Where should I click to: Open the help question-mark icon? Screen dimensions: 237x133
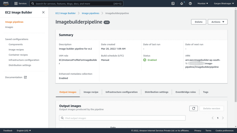[190, 3]
